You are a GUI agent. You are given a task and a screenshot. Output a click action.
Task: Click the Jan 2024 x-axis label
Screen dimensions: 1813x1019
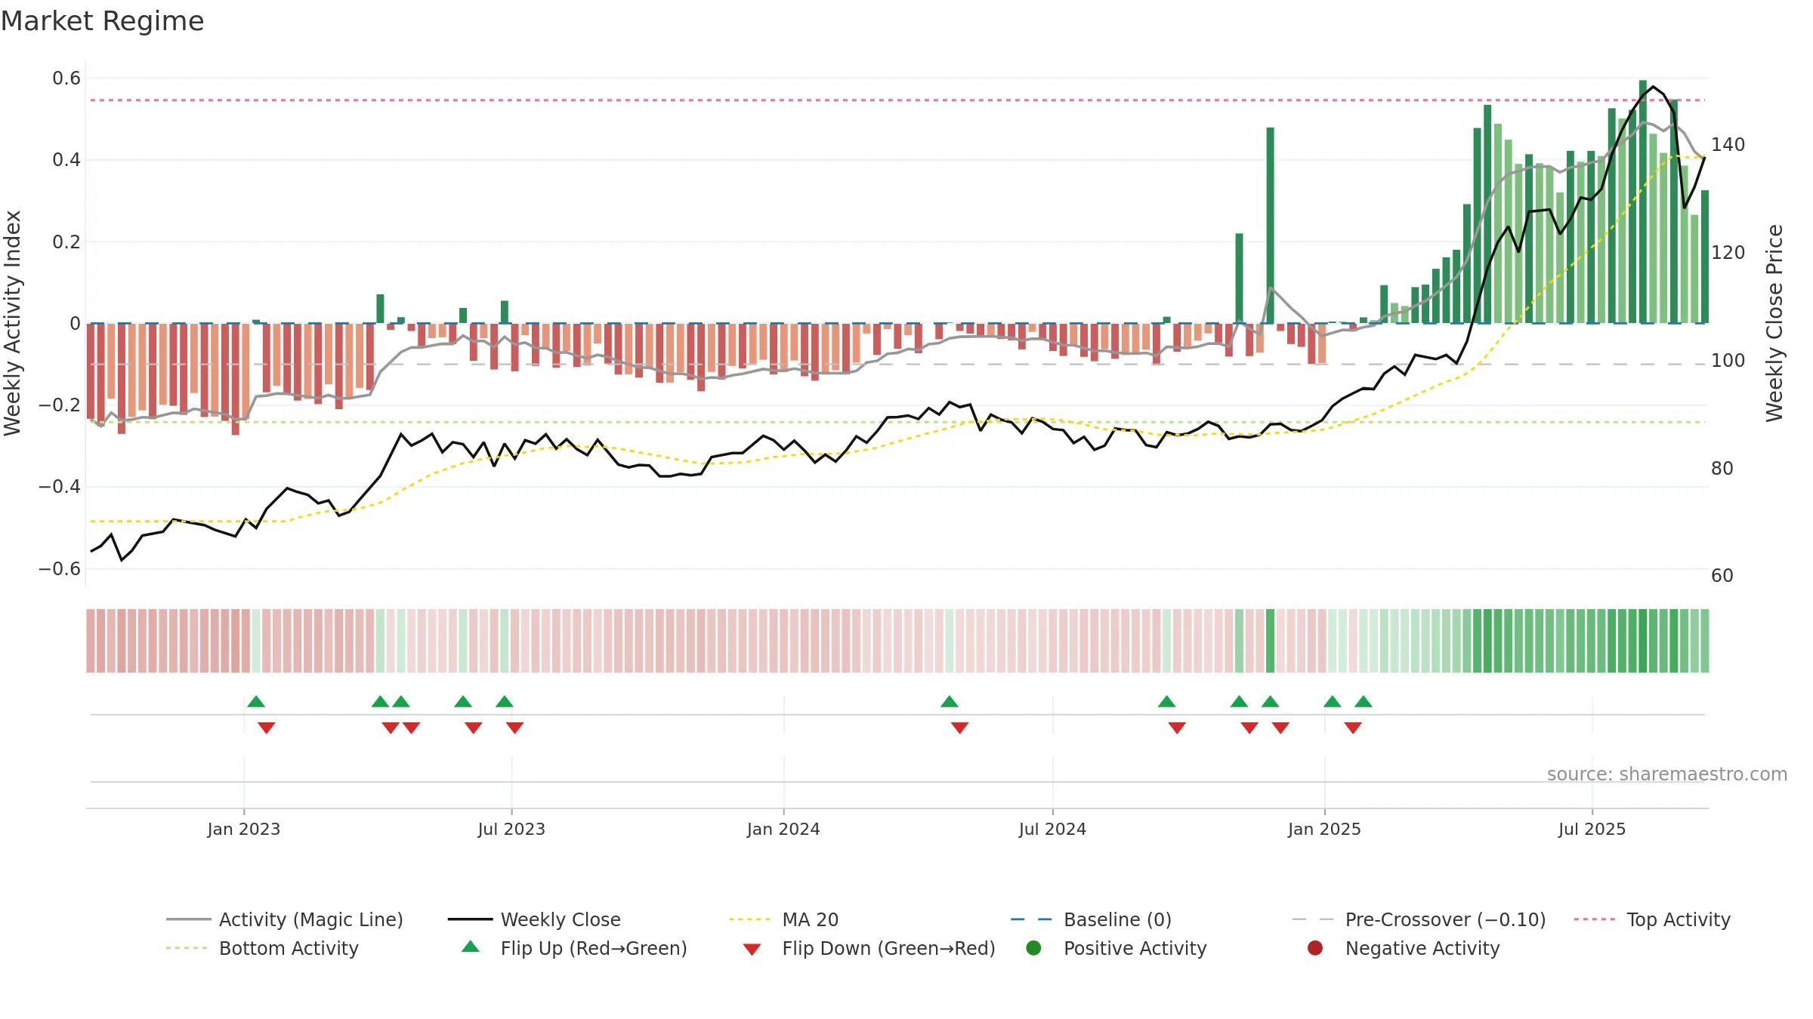tap(783, 829)
